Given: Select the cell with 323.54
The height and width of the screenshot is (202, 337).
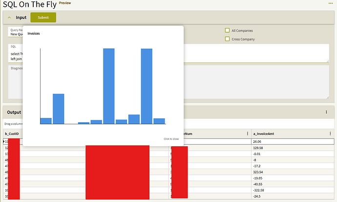Looking at the screenshot, I should click(x=293, y=172).
